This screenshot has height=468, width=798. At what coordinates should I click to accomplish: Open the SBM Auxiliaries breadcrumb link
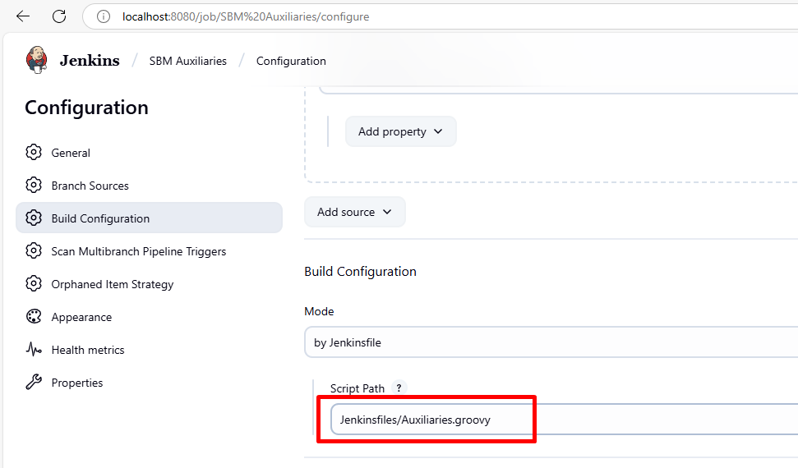tap(187, 61)
